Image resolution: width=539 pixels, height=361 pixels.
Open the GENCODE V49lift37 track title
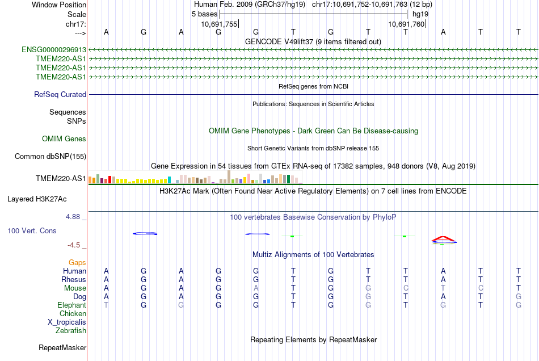click(x=313, y=41)
